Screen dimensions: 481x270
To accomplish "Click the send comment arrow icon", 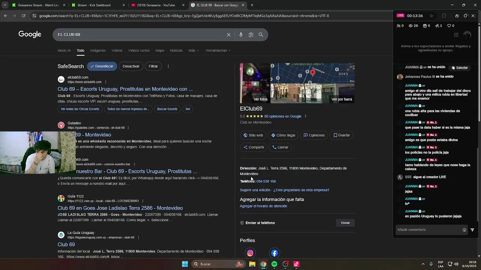I will (472, 230).
